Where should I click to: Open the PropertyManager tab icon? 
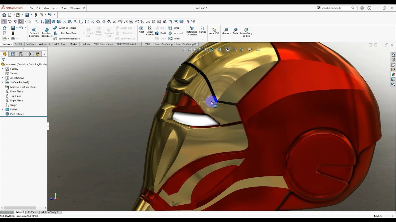pos(13,54)
